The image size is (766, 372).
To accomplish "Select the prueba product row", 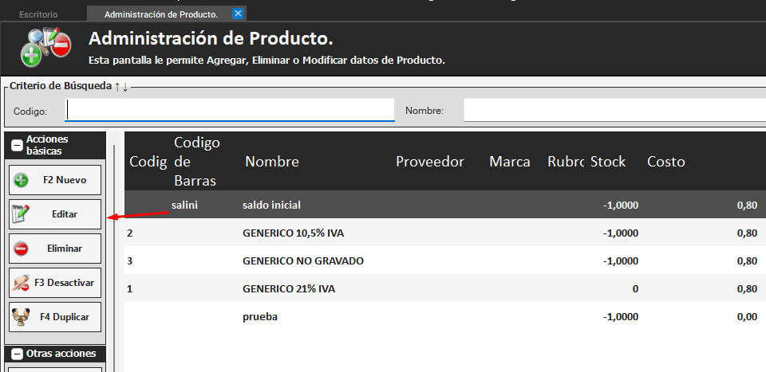I will (x=260, y=317).
